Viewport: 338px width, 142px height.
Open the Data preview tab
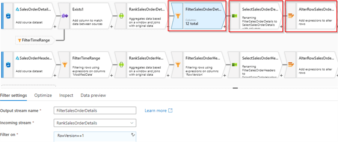click(93, 95)
